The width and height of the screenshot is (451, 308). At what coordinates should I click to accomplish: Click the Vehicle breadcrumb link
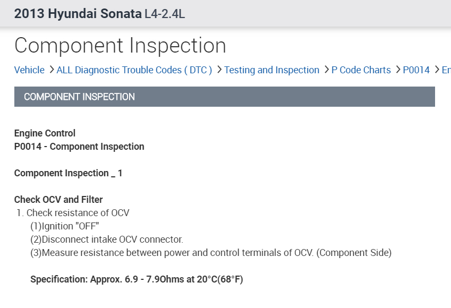(29, 70)
